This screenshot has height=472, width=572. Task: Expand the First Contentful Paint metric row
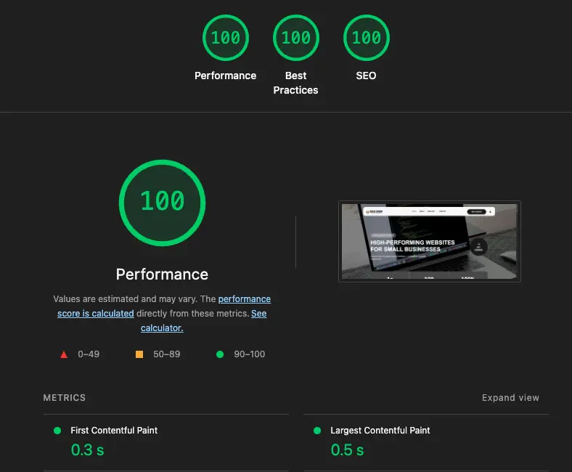tap(114, 431)
